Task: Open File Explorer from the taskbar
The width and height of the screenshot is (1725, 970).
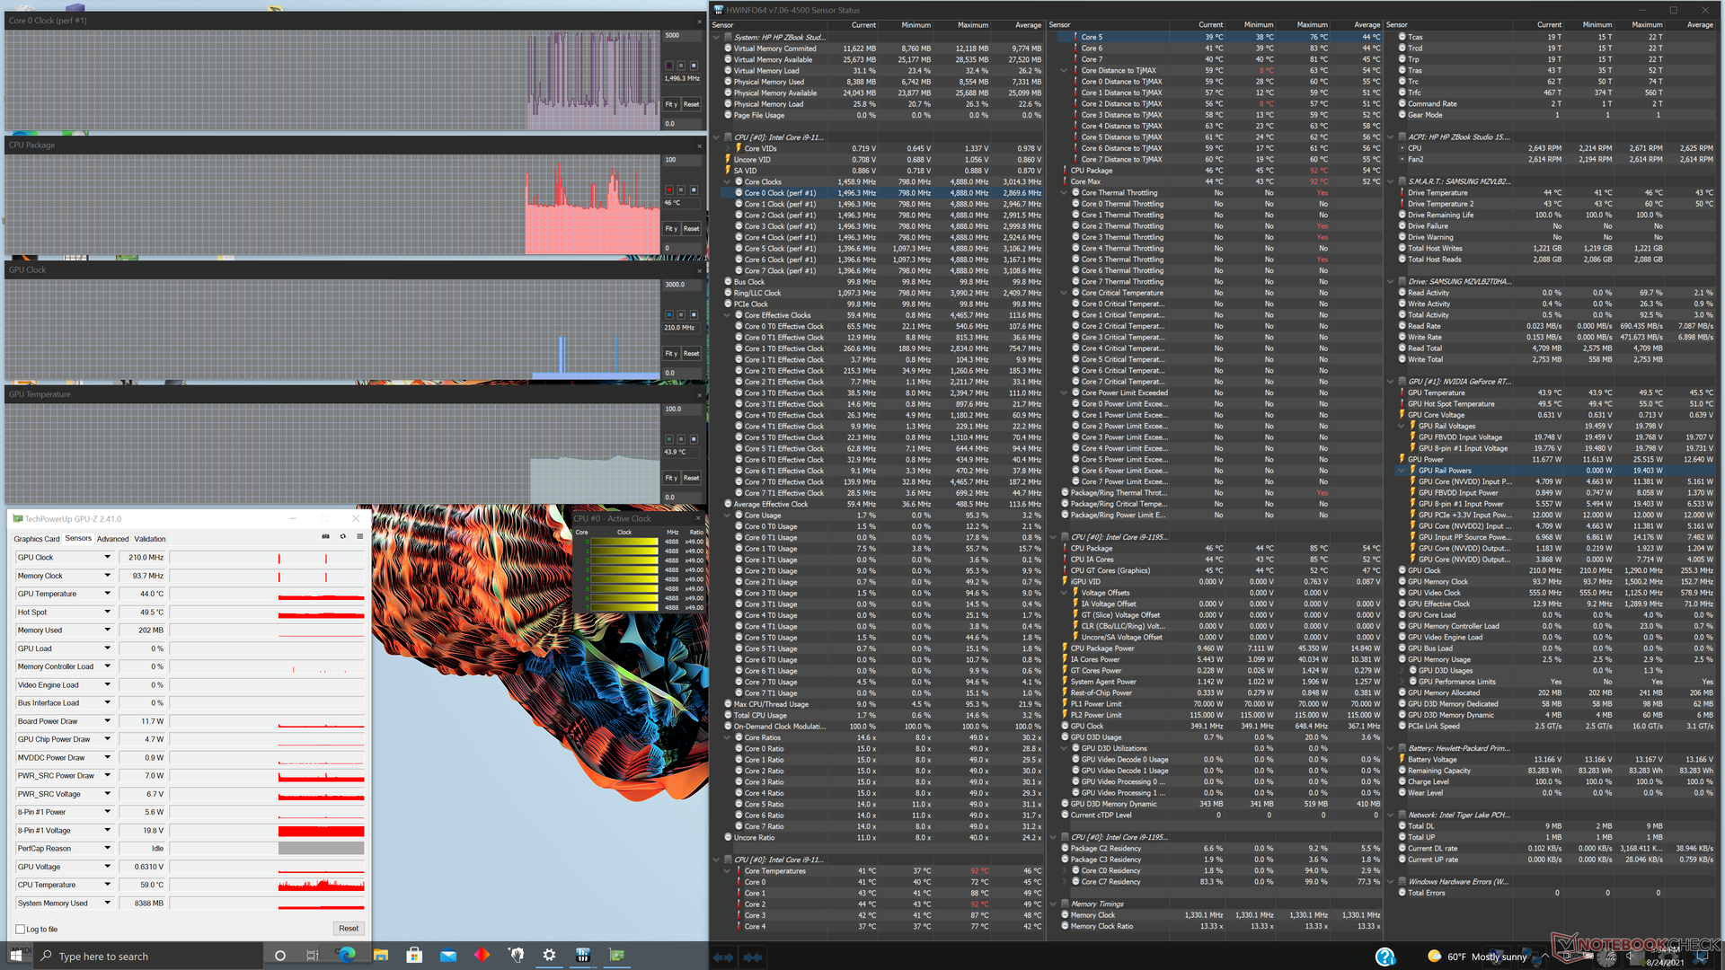Action: click(381, 956)
